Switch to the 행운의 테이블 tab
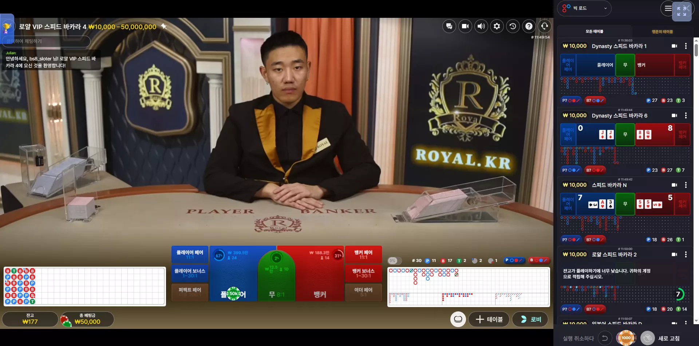 tap(662, 32)
